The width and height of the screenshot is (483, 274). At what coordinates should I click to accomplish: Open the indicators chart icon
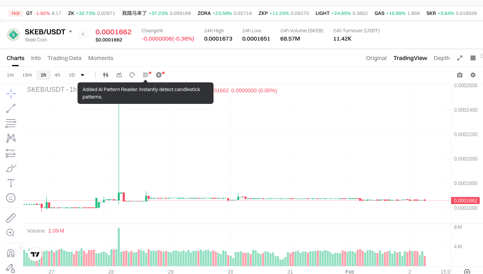point(119,75)
